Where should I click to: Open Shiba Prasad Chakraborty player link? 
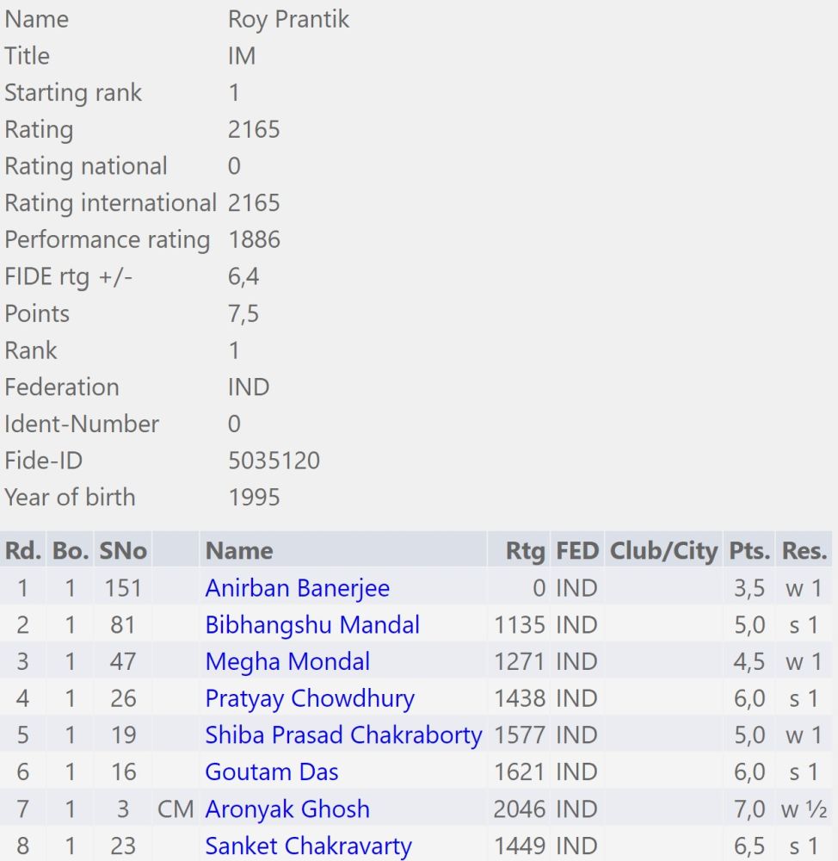pyautogui.click(x=343, y=735)
